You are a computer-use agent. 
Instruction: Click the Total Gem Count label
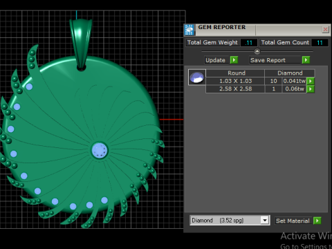285,43
